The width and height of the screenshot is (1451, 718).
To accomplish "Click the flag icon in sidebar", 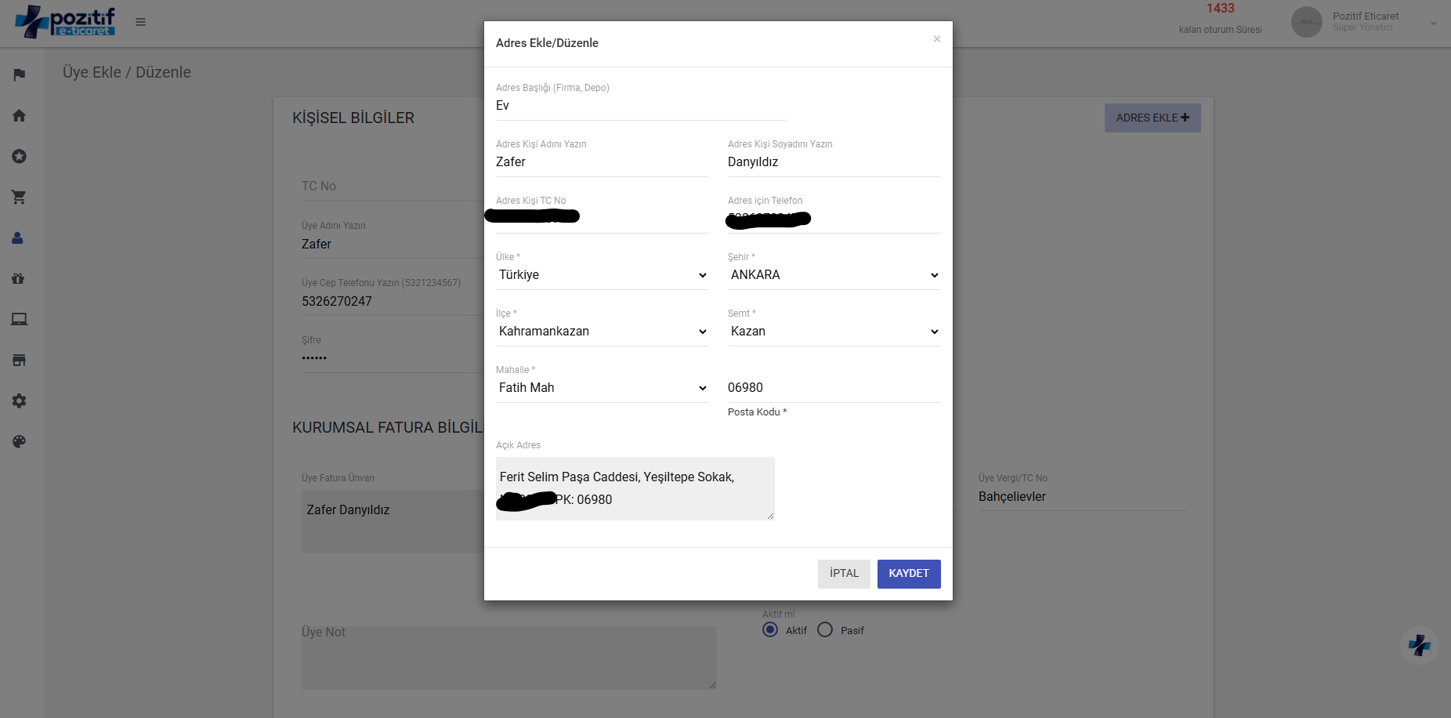I will click(20, 74).
